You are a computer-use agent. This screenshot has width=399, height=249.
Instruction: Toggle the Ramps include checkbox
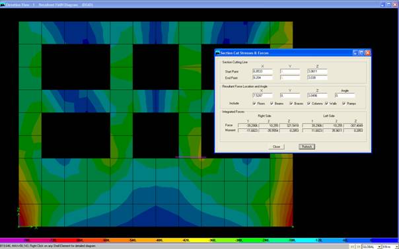pyautogui.click(x=344, y=103)
